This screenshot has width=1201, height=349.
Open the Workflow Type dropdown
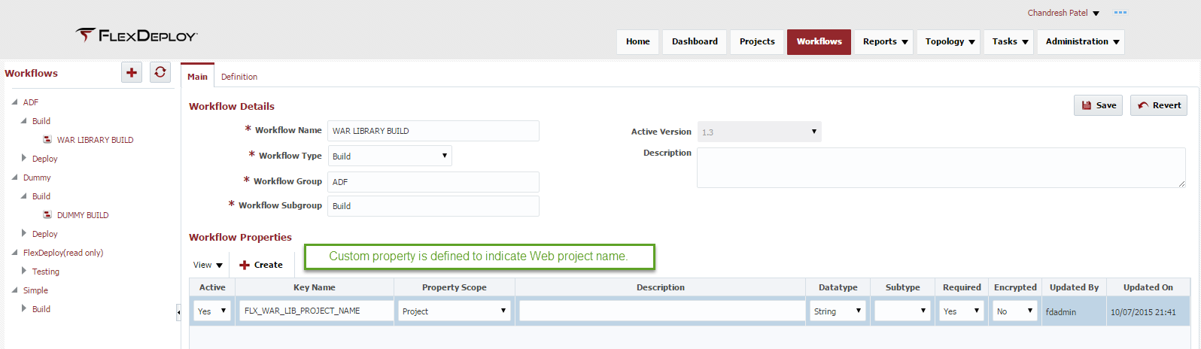(390, 156)
